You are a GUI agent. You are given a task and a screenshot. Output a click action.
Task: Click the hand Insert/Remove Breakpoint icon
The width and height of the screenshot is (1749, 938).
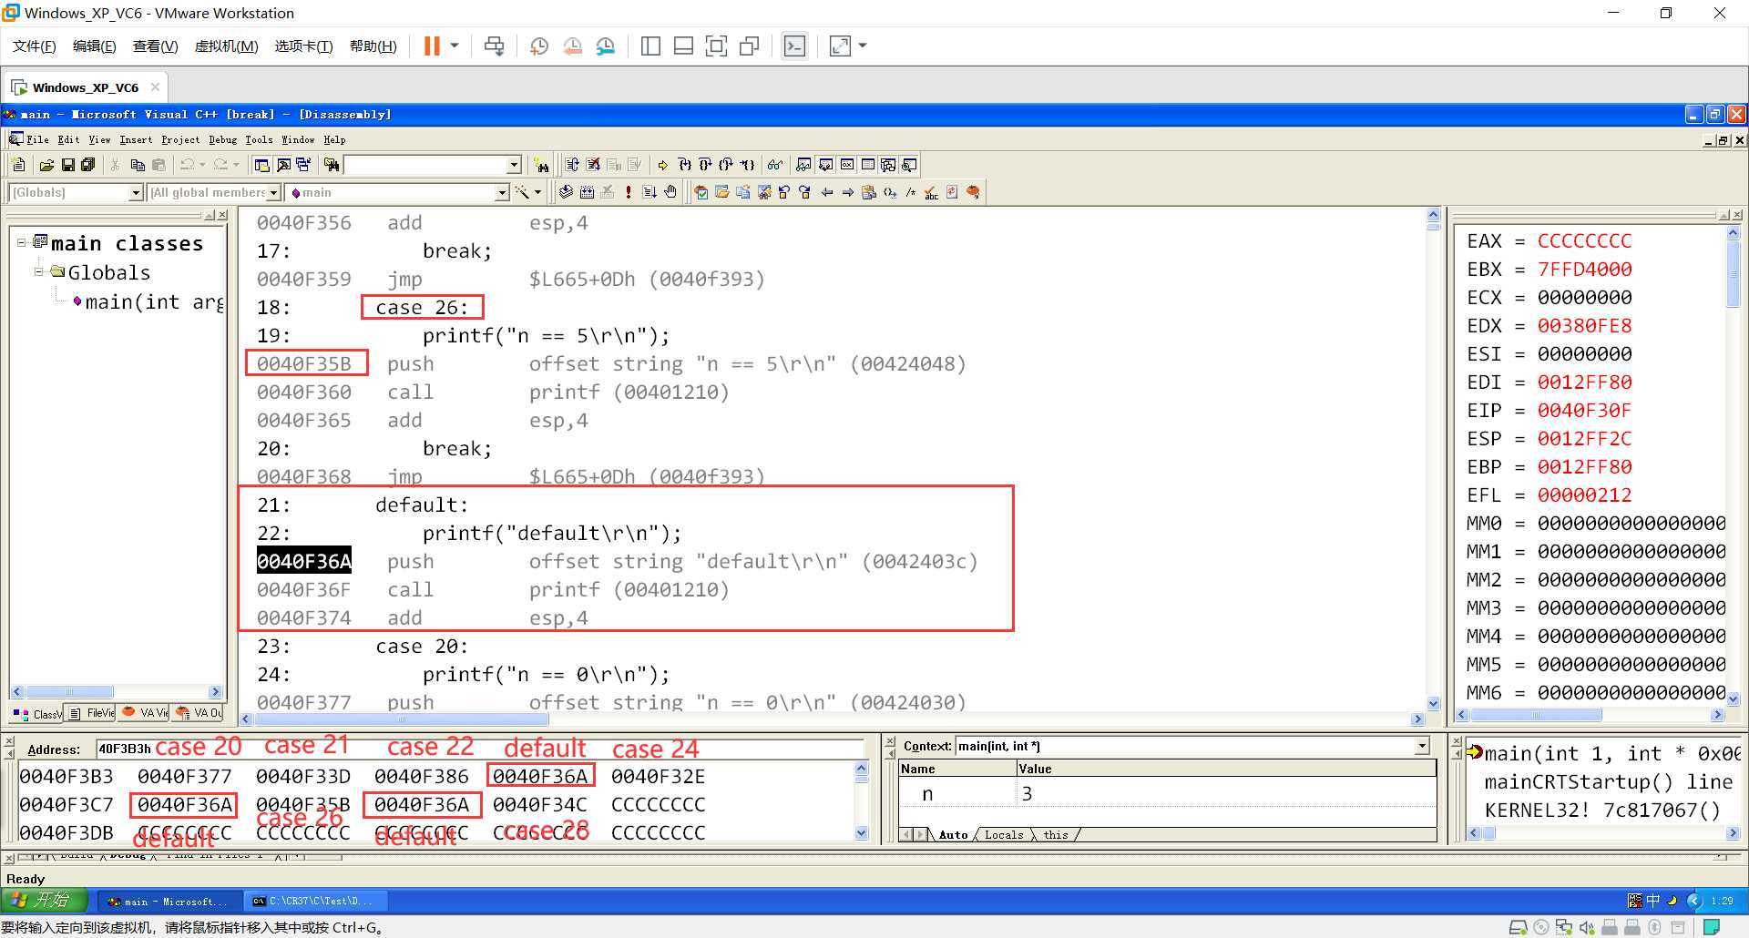(x=670, y=192)
